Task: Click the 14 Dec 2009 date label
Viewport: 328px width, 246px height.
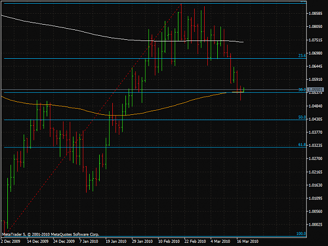Action: pyautogui.click(x=38, y=241)
